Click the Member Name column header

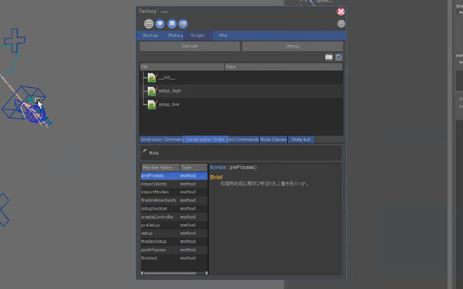161,167
